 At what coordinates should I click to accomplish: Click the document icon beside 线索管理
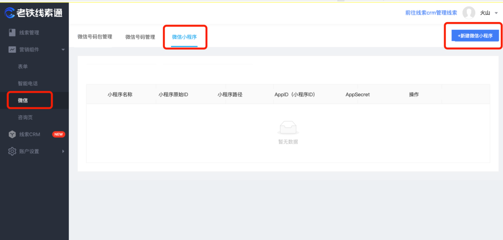coord(12,32)
